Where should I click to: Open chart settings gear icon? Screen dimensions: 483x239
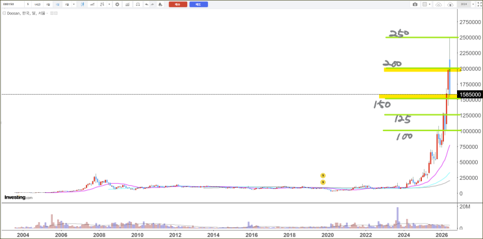pos(117,5)
